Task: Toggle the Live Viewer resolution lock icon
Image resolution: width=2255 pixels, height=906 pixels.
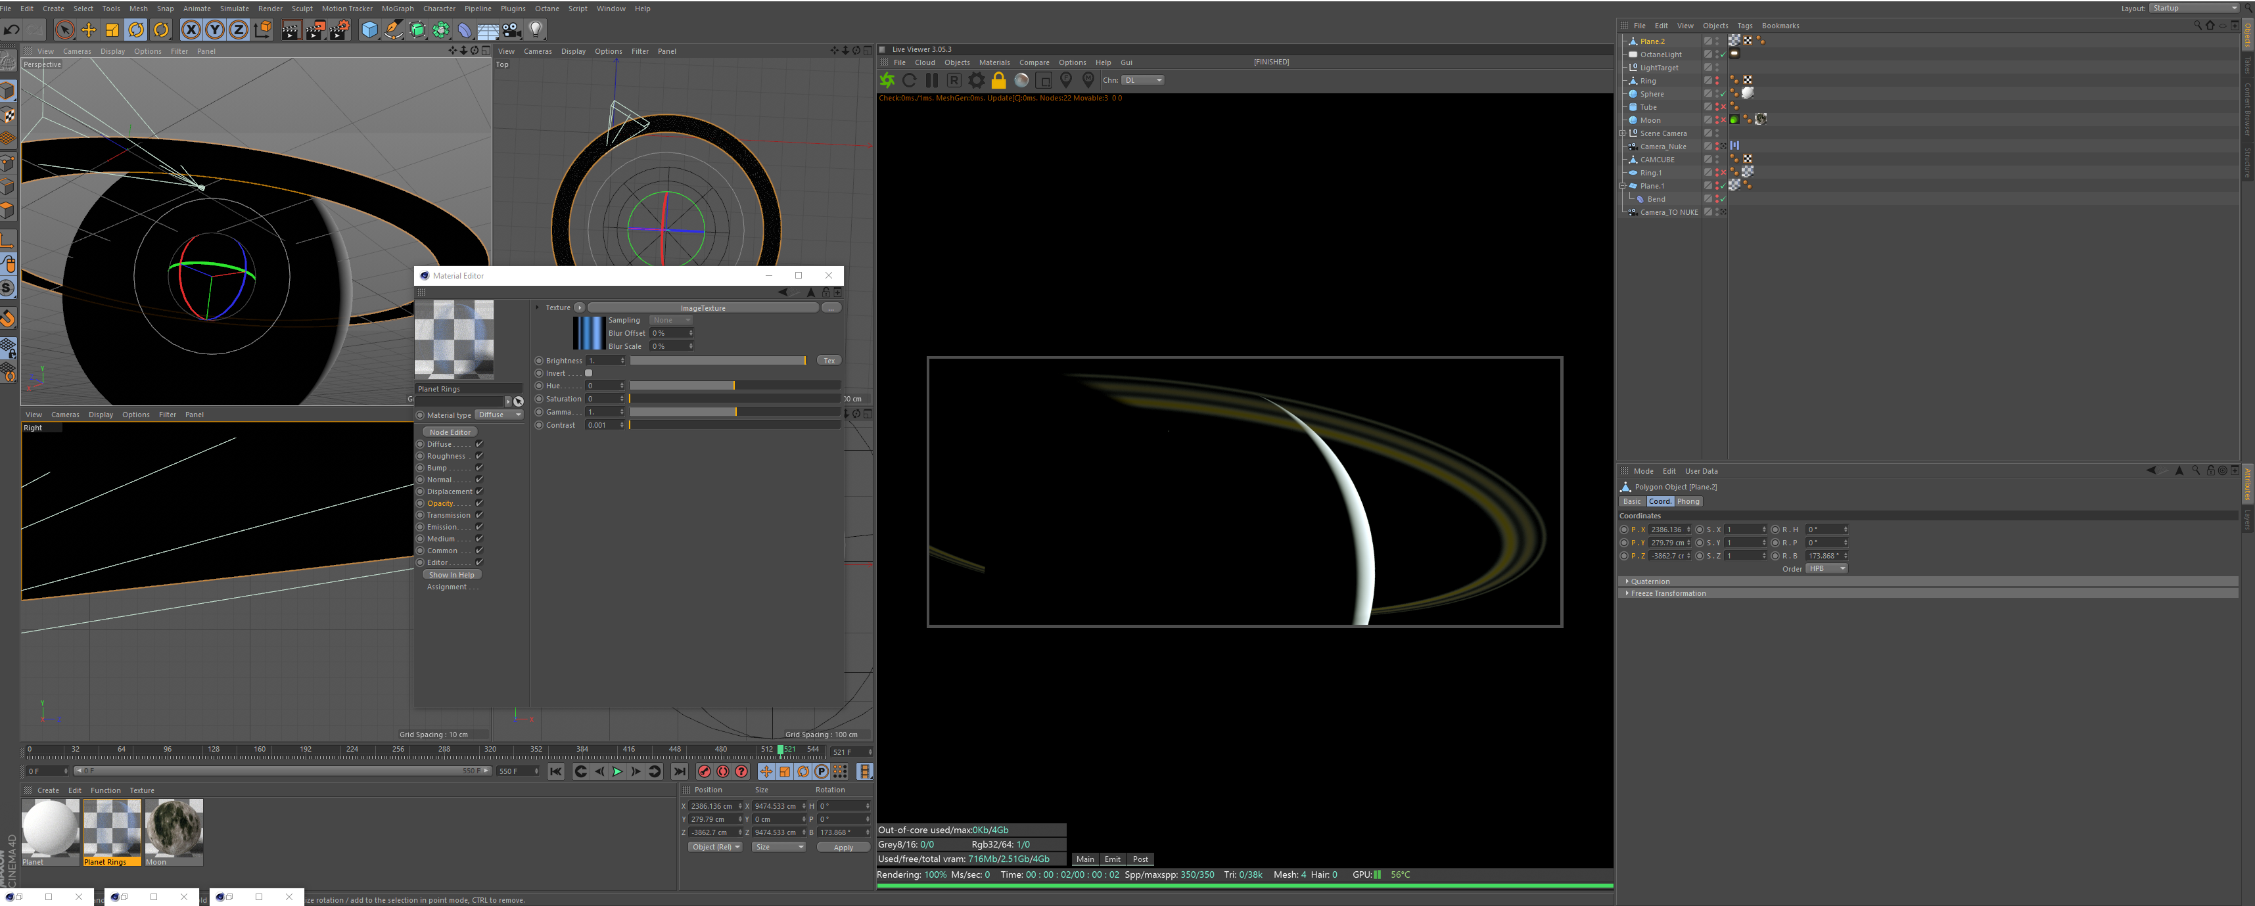Action: pos(998,81)
